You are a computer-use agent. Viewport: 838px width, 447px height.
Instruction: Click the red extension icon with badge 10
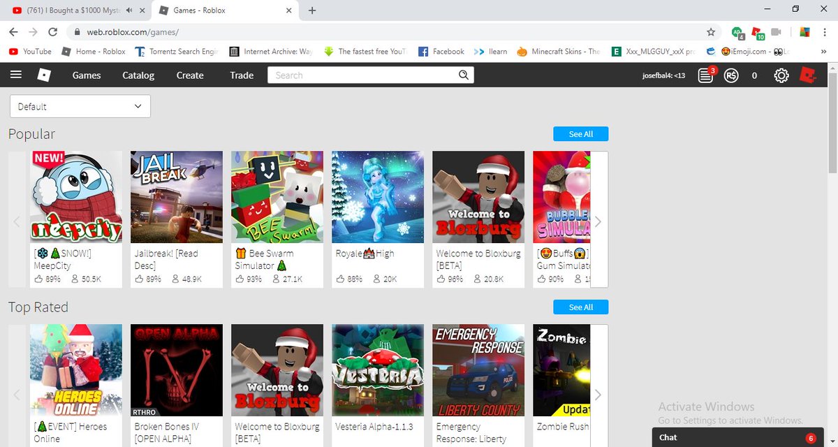point(758,32)
